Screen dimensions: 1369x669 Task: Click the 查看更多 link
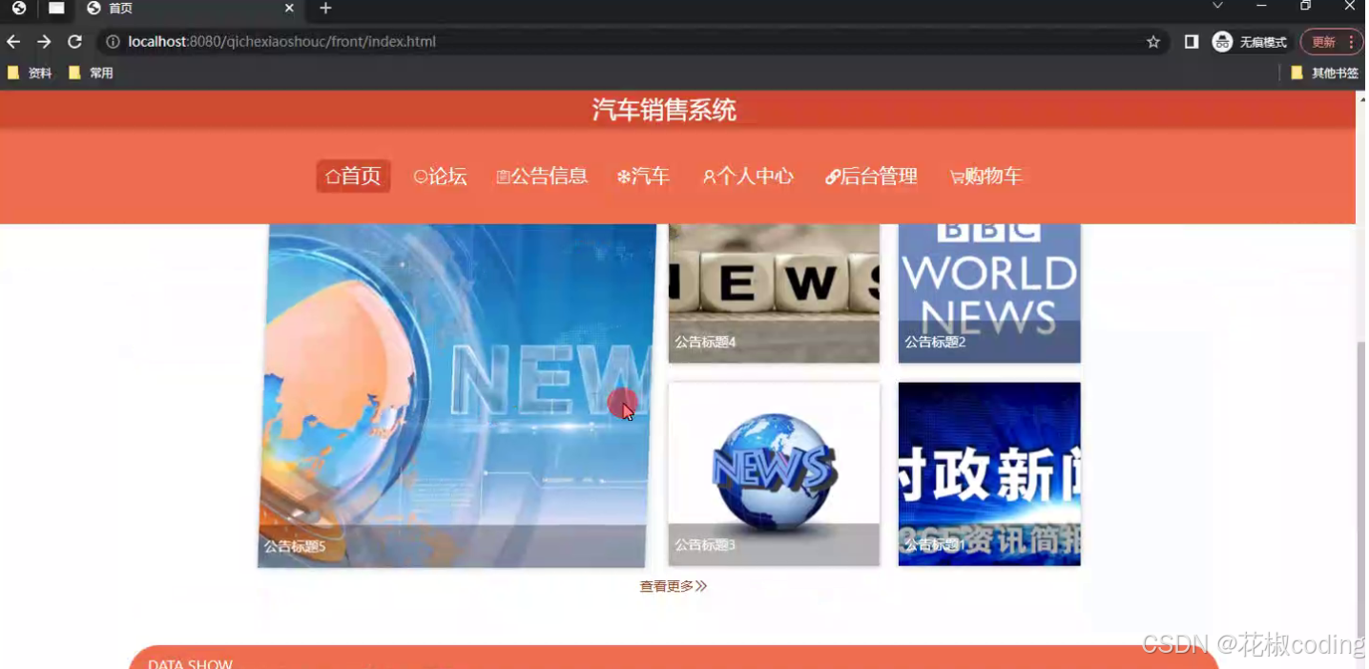[673, 586]
